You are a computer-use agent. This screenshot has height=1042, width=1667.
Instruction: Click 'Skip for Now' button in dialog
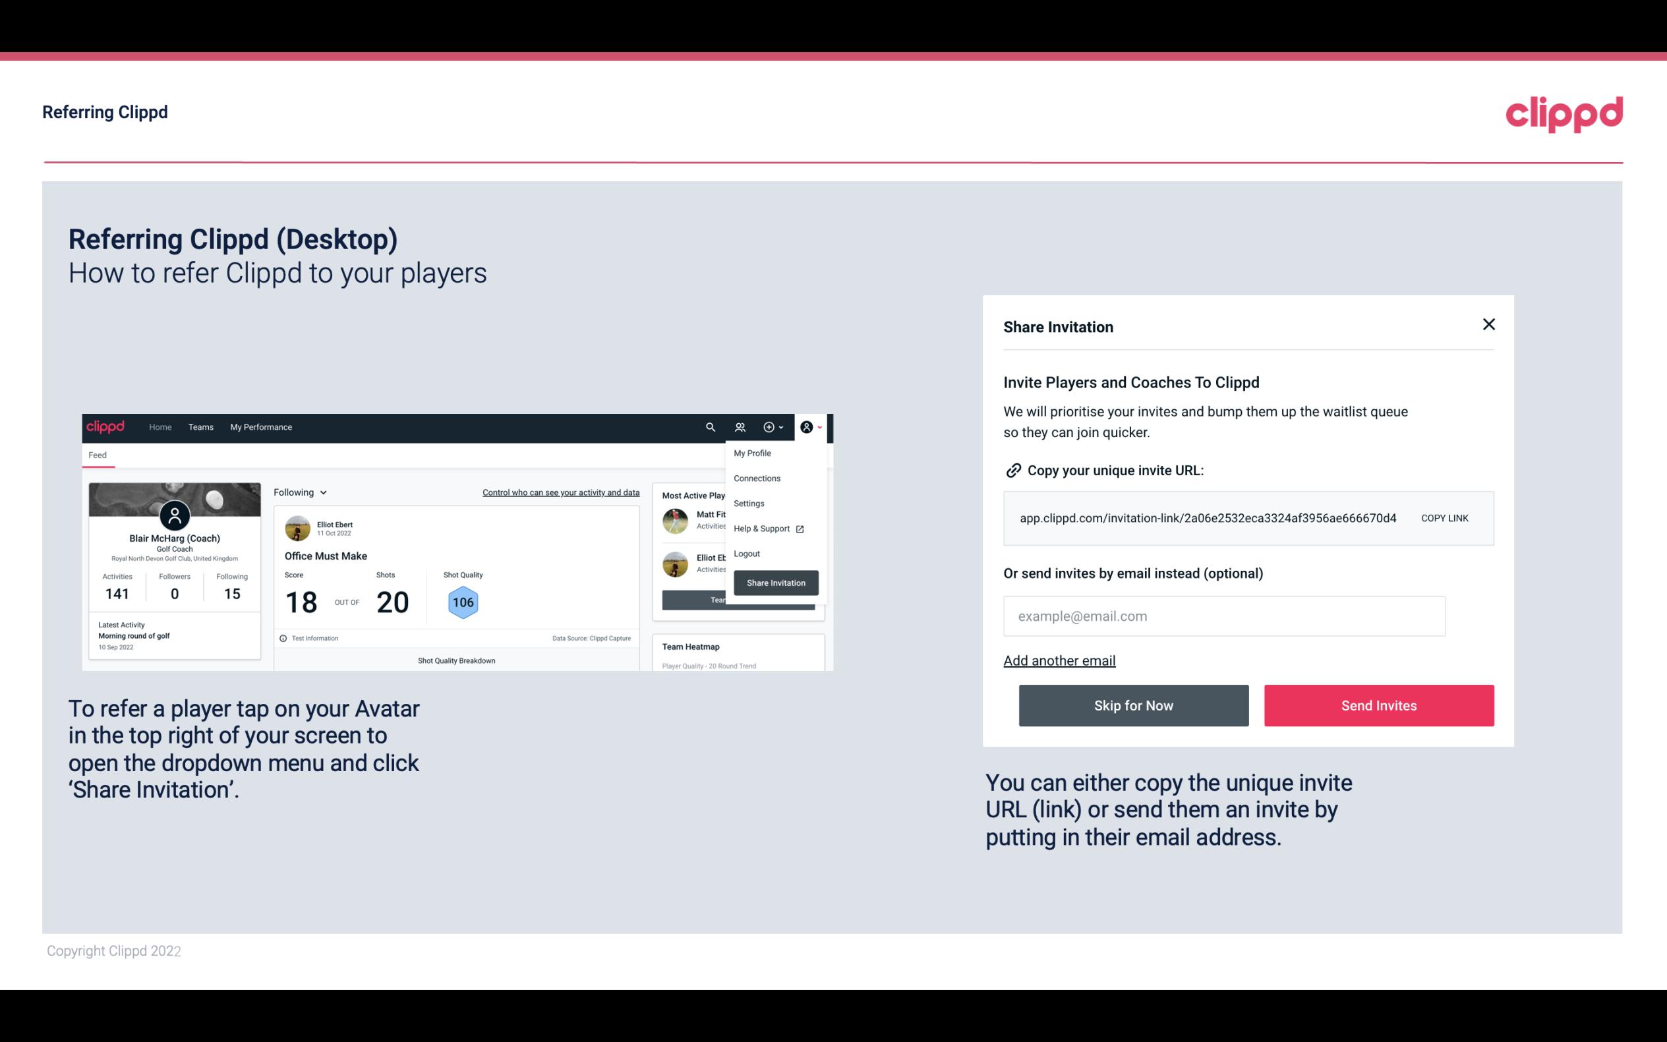[x=1133, y=705]
